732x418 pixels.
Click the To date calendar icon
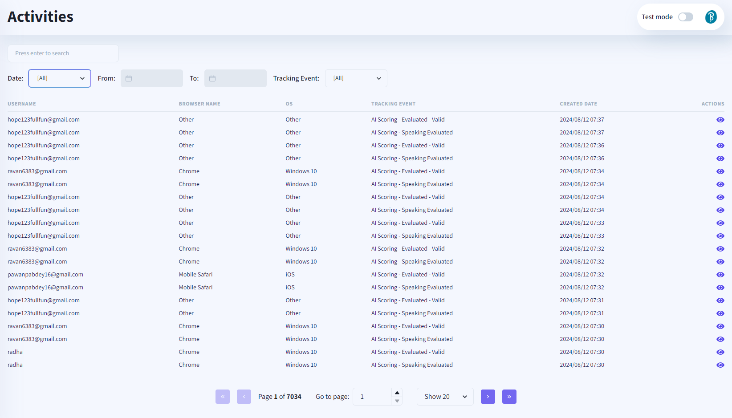pyautogui.click(x=212, y=78)
